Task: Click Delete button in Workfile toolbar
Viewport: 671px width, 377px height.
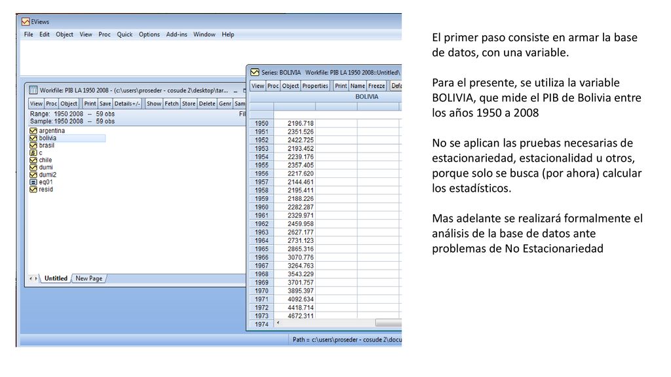Action: pyautogui.click(x=207, y=103)
